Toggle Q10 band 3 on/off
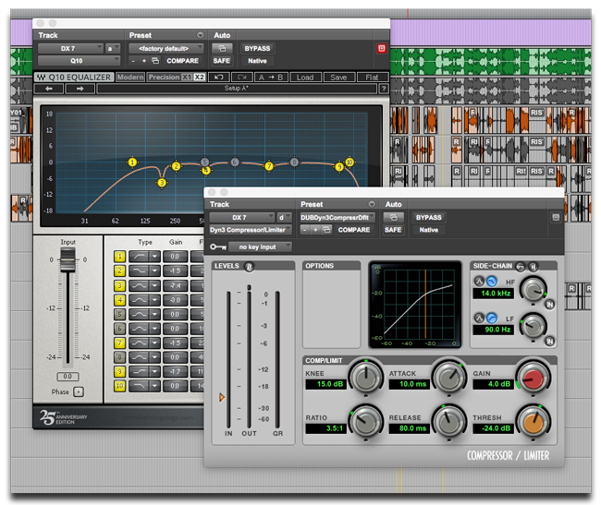Image resolution: width=601 pixels, height=505 pixels. pos(119,285)
